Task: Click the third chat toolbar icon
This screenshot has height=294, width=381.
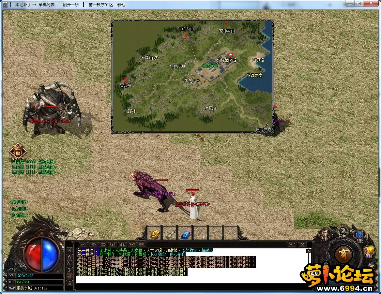Action: (103, 244)
